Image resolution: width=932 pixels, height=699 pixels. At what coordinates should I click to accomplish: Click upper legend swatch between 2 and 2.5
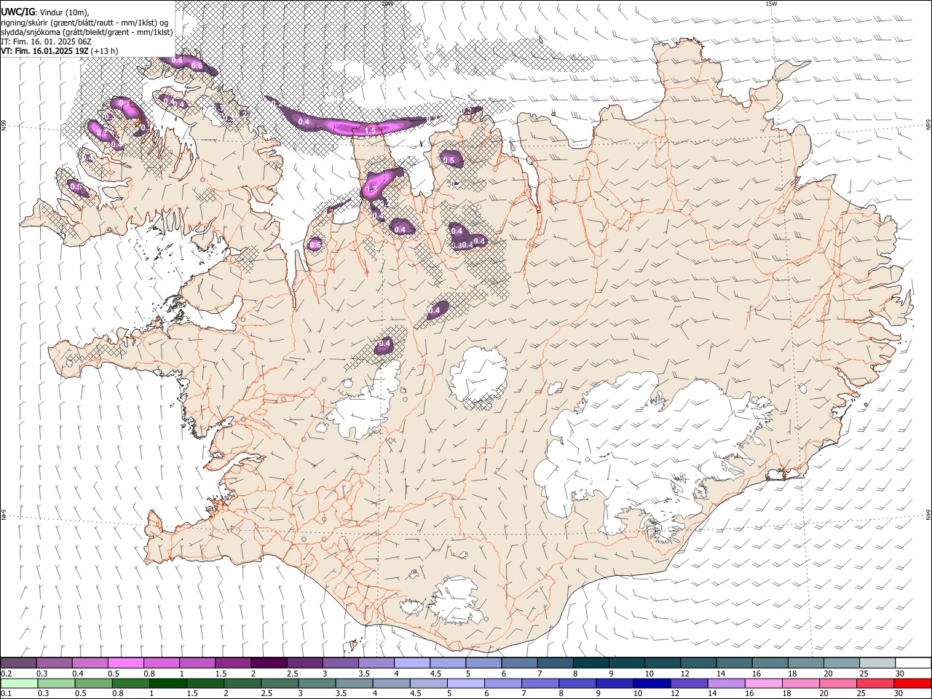269,663
